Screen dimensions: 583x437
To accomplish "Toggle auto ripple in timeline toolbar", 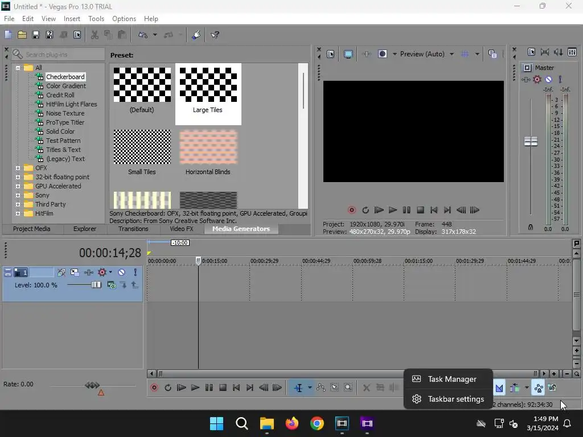I will [x=515, y=388].
